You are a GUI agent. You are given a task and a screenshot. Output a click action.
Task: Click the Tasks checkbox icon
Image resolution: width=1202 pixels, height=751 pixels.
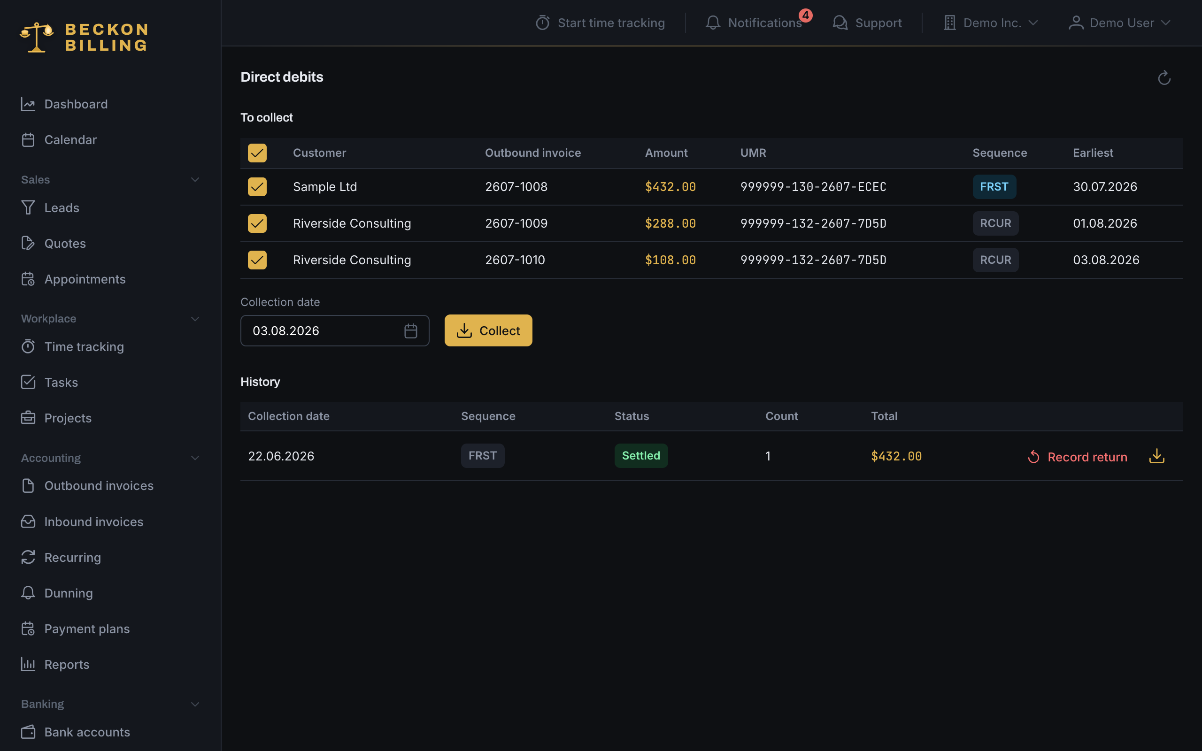pyautogui.click(x=28, y=382)
